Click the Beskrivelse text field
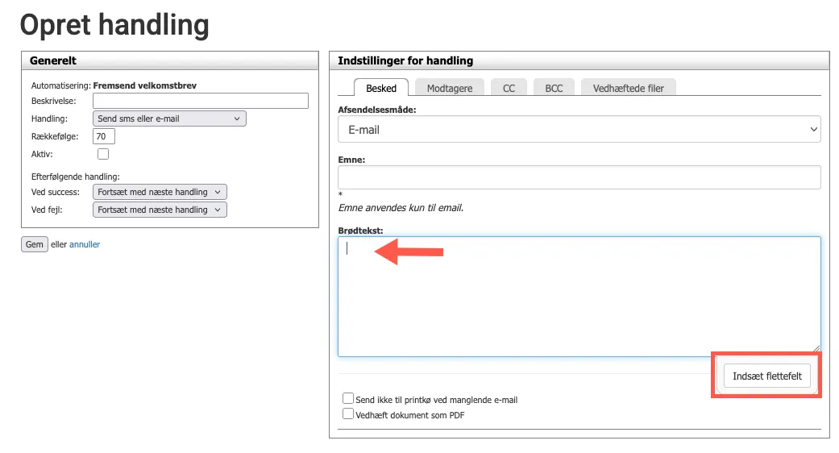Image resolution: width=839 pixels, height=453 pixels. pyautogui.click(x=200, y=101)
